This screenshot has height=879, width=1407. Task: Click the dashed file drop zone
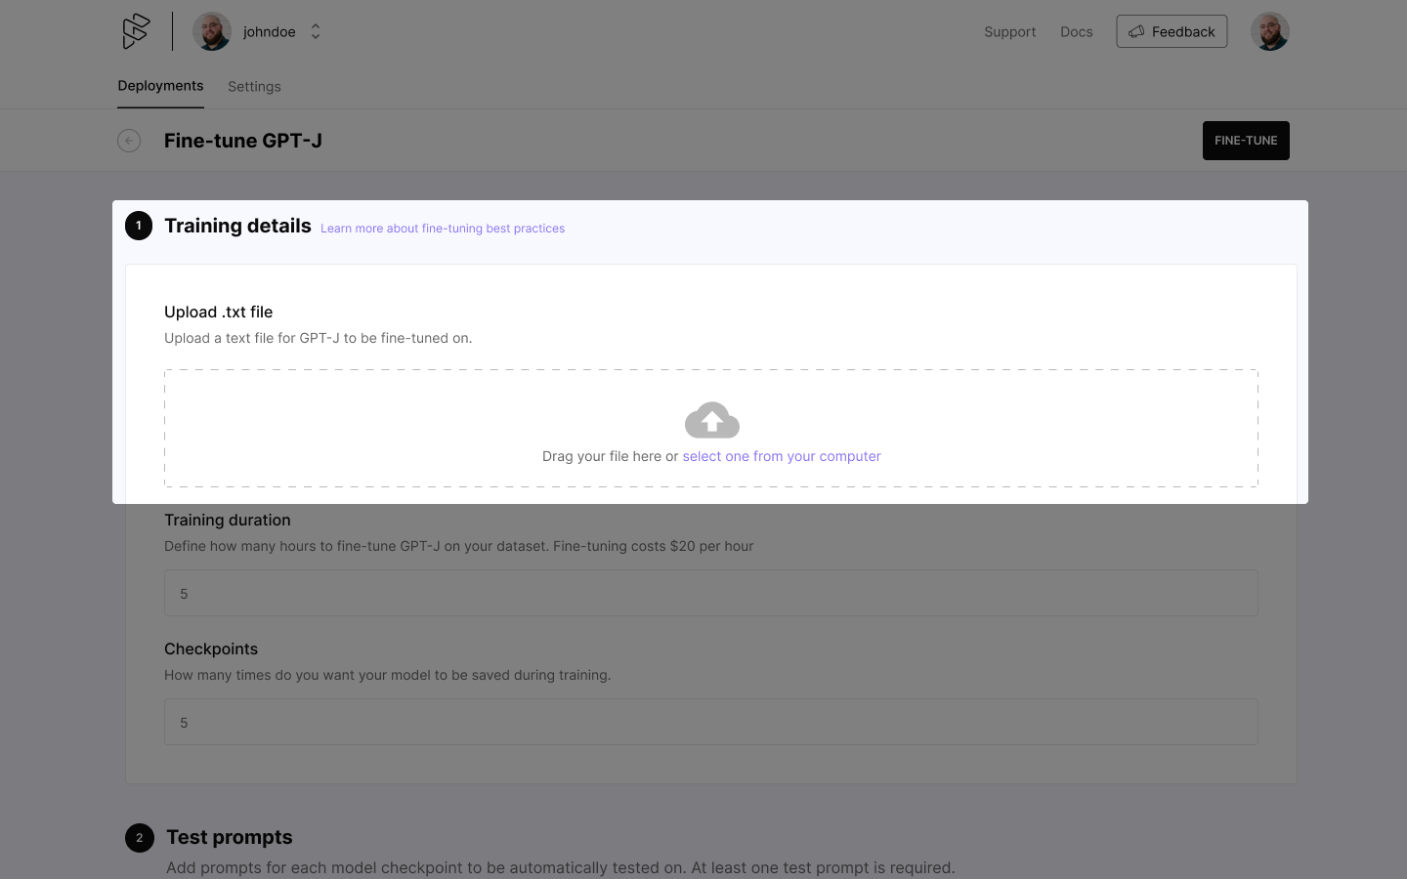pyautogui.click(x=391, y=428)
